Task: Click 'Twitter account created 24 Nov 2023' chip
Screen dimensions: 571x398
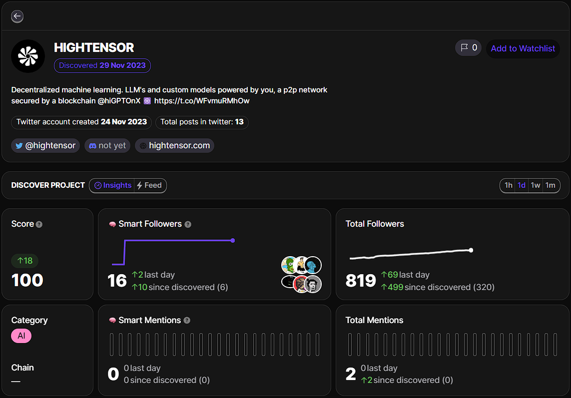Action: [x=81, y=122]
